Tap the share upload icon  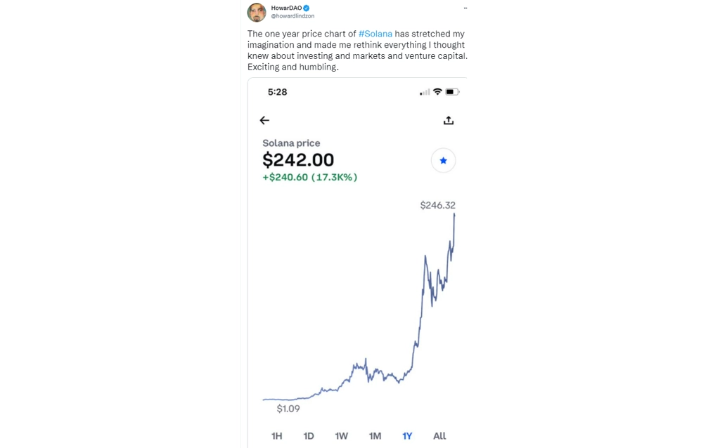[x=449, y=120]
